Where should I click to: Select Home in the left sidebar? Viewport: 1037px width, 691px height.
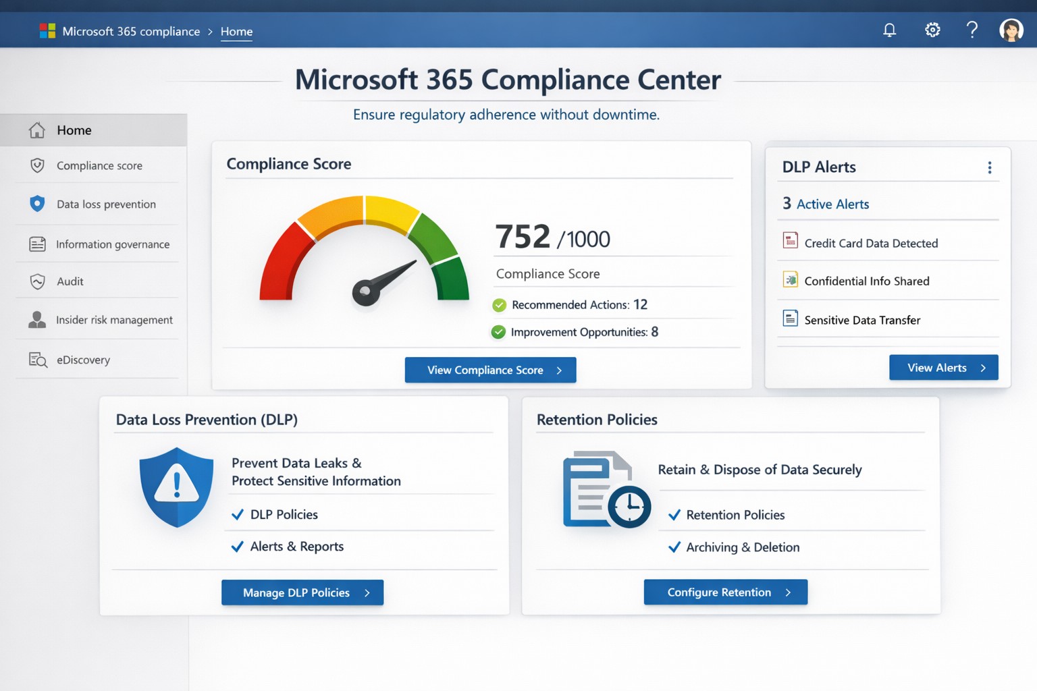[74, 130]
